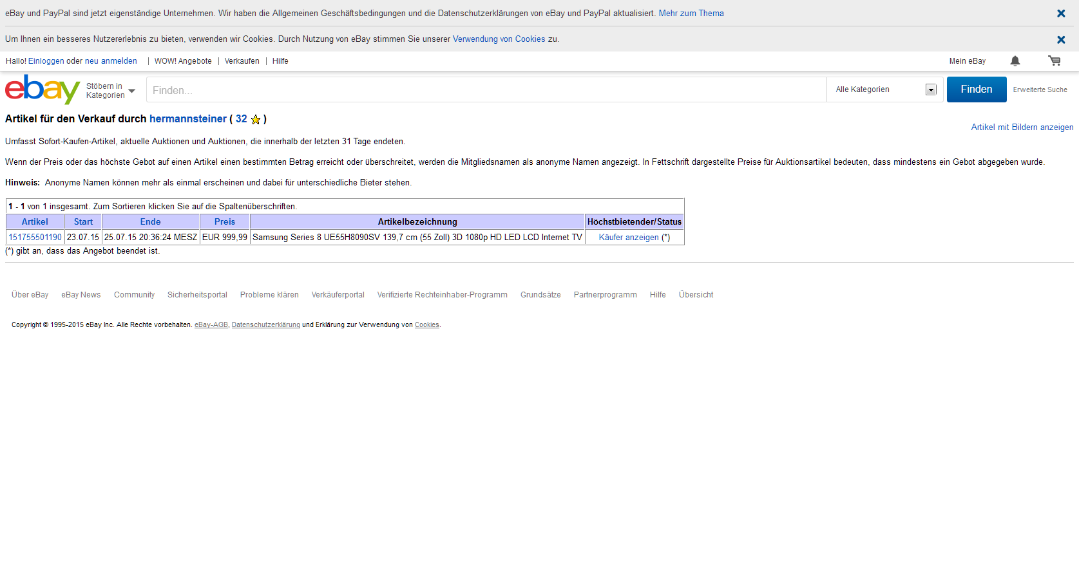Open Erweiterte Suche link
Viewport: 1079px width, 582px height.
(1040, 90)
